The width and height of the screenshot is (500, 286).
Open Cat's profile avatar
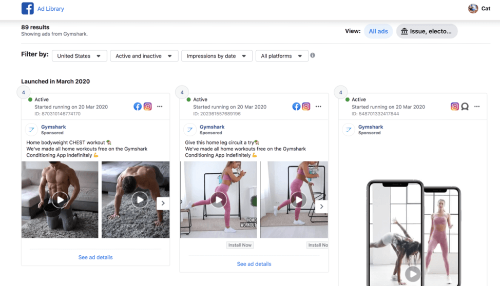pyautogui.click(x=473, y=9)
